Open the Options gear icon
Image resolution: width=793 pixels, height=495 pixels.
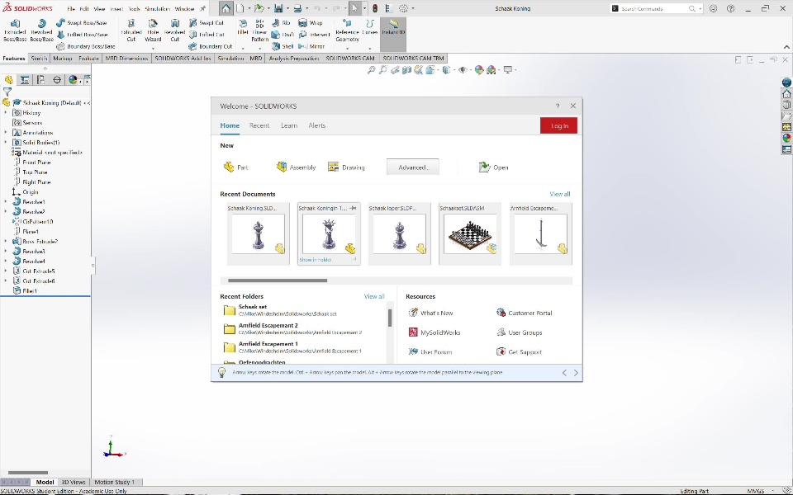[x=404, y=8]
